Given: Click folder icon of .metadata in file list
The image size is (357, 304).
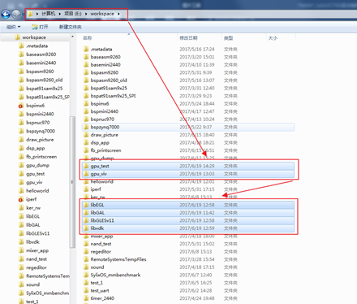Looking at the screenshot, I should [x=86, y=49].
